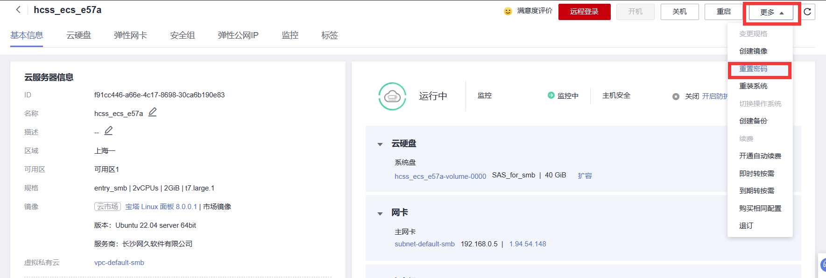Select 重置密码 in the menu
The width and height of the screenshot is (826, 278).
753,68
